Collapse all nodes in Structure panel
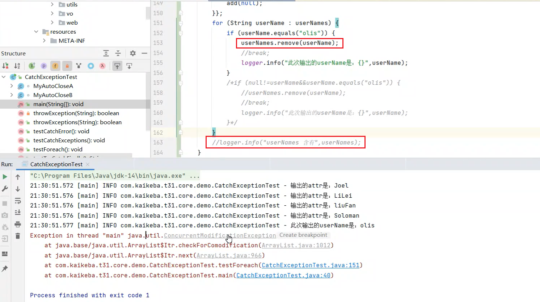This screenshot has height=302, width=540. click(118, 53)
